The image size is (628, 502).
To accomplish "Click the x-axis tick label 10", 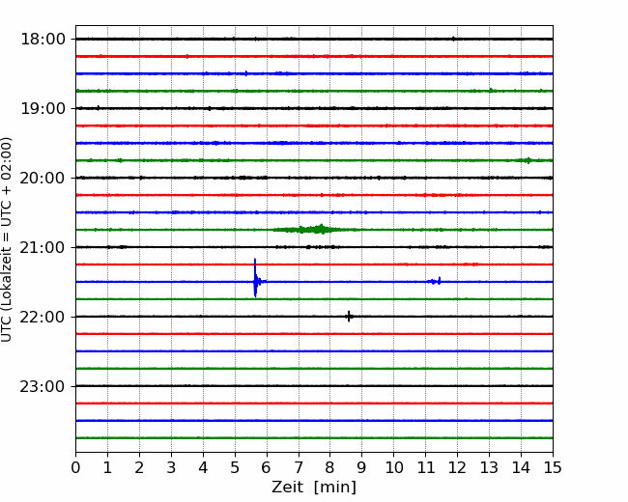I will (x=393, y=467).
